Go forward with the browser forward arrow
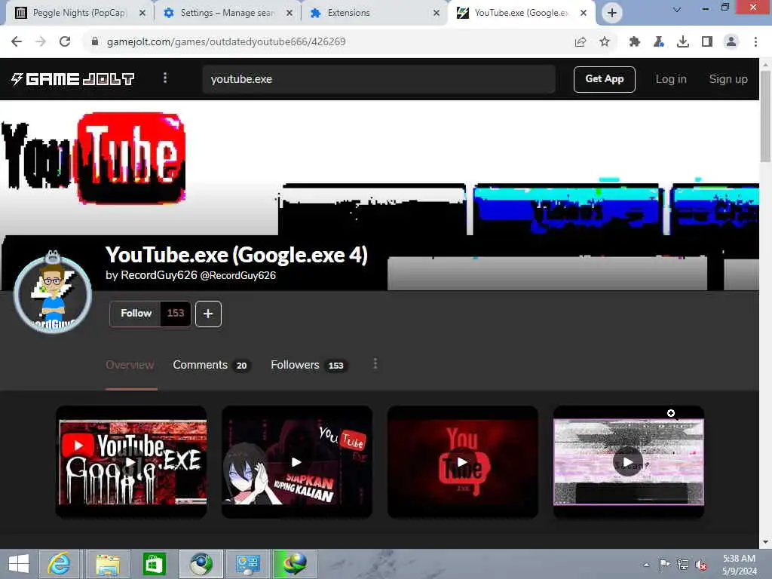This screenshot has height=579, width=772. 41,42
